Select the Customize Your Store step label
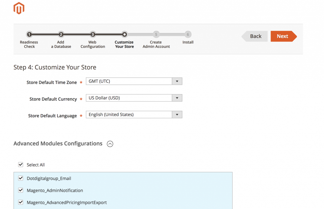This screenshot has width=324, height=209. [x=124, y=44]
